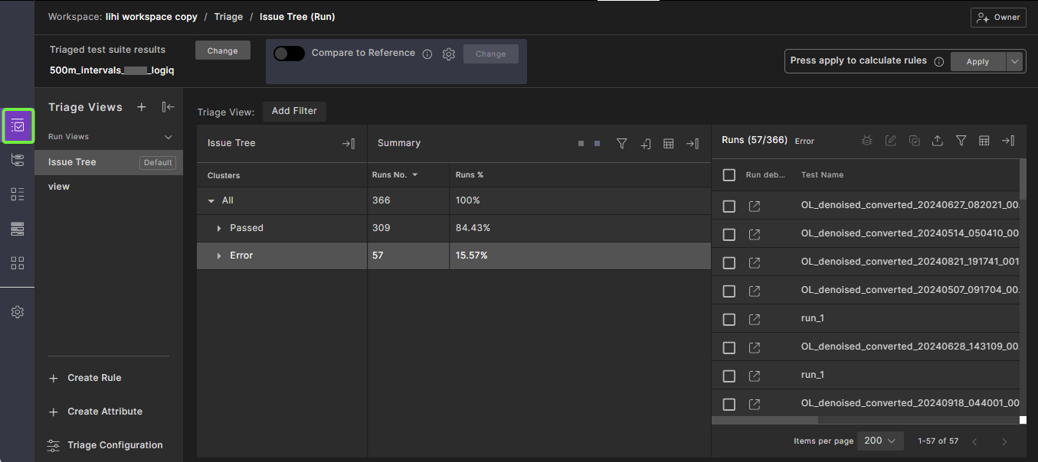Click the Add Filter button
This screenshot has height=462, width=1038.
294,111
